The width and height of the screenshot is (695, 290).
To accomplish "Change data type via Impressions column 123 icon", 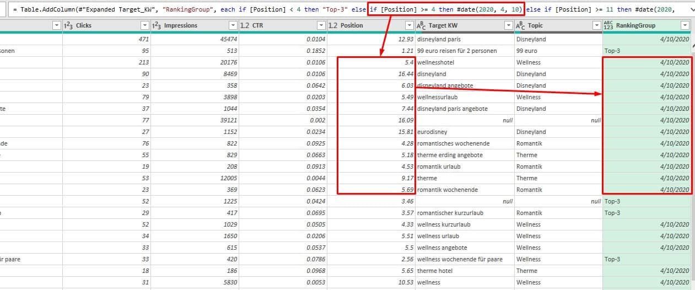I will coord(157,25).
